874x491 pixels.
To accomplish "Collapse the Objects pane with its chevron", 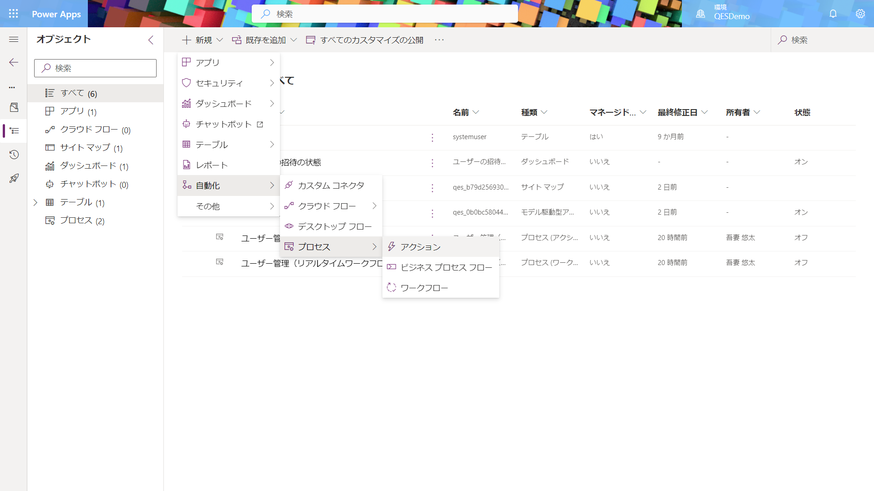I will [151, 40].
